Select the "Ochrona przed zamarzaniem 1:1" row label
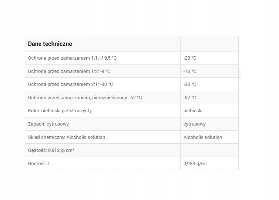Screen dimensions: 279x200 pos(72,58)
